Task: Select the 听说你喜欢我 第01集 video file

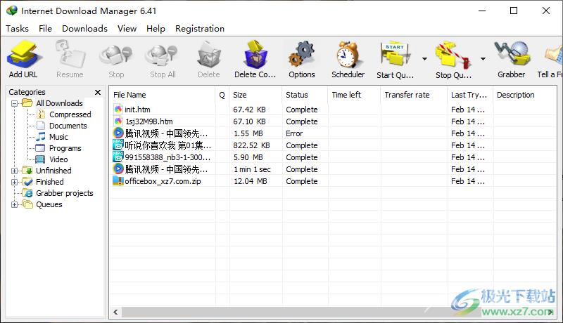Action: point(332,145)
